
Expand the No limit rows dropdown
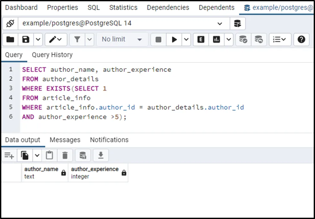(122, 39)
